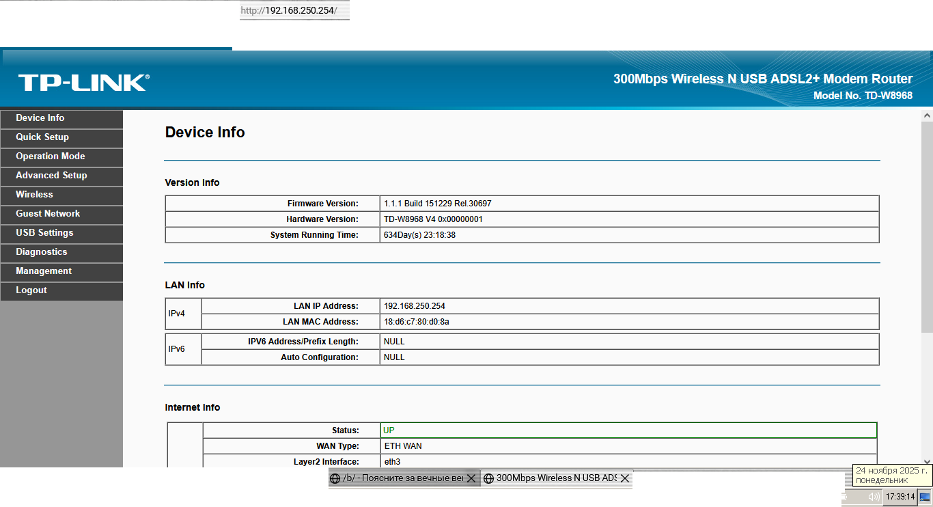Click the IPv6 row header cell
This screenshot has width=933, height=507.
click(x=184, y=349)
